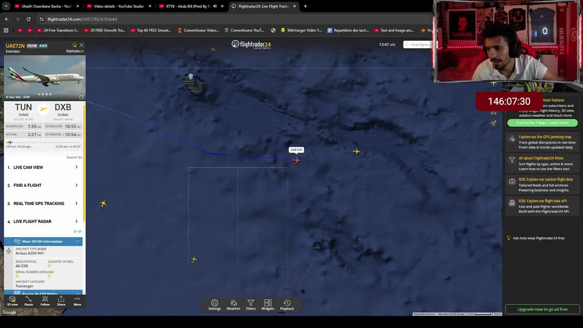The image size is (583, 328).
Task: Click the filters funnel icon in the sidebar
Action: (512, 160)
